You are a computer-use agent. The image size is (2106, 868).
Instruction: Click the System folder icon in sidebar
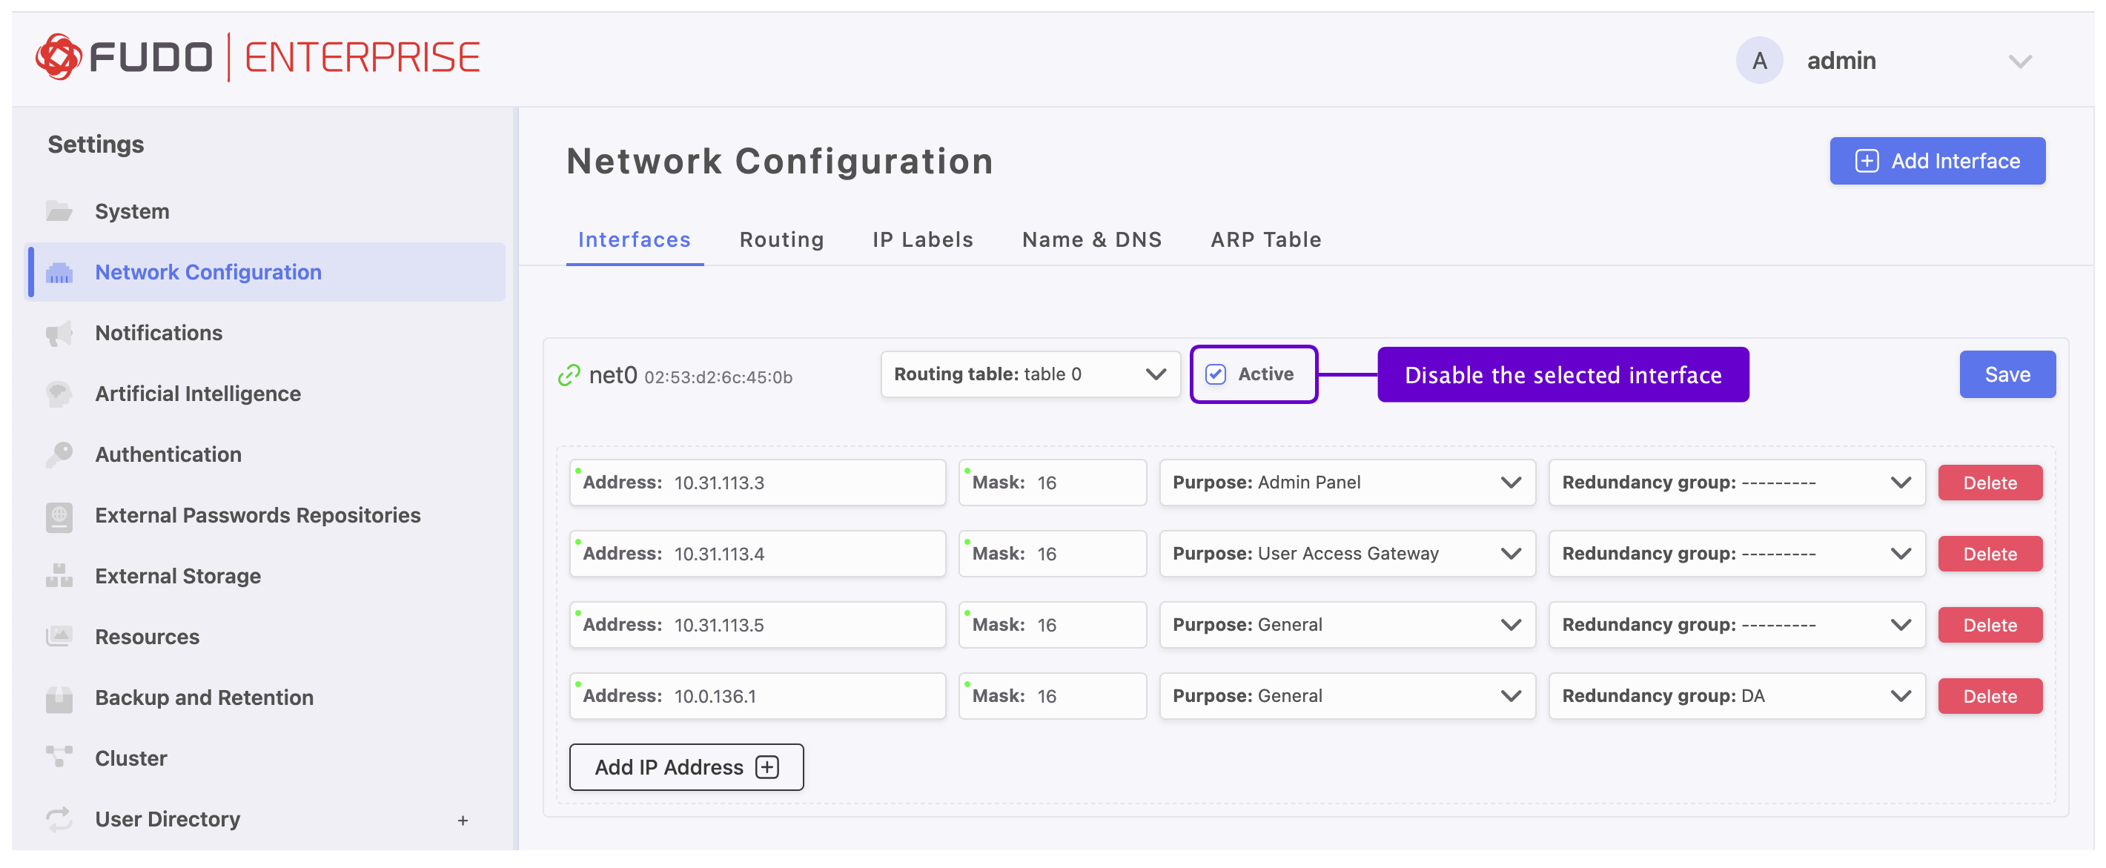(59, 212)
